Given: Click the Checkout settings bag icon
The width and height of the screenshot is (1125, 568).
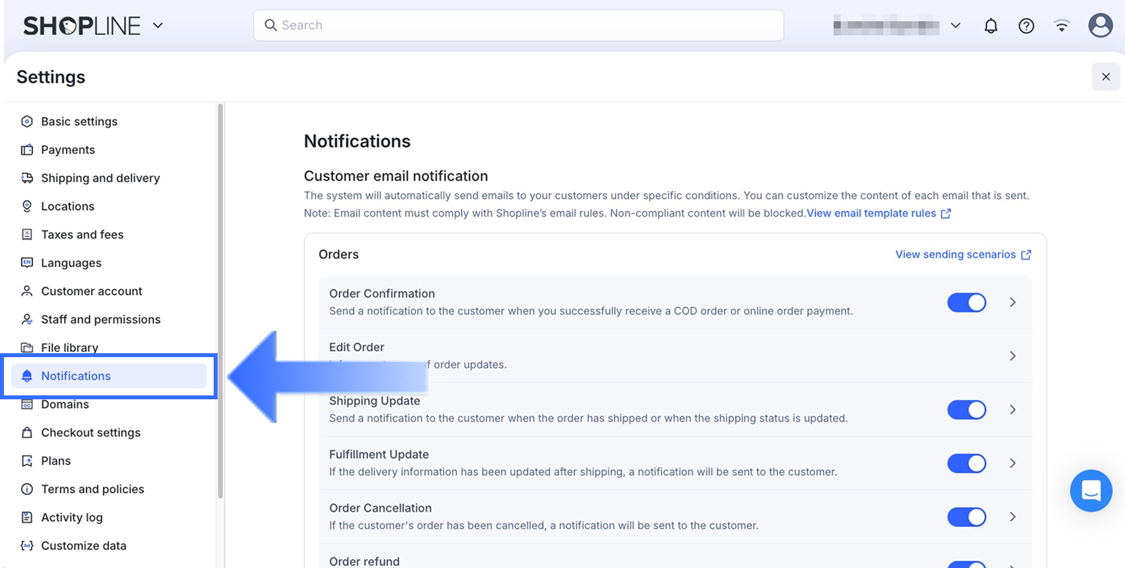Looking at the screenshot, I should pyautogui.click(x=27, y=432).
